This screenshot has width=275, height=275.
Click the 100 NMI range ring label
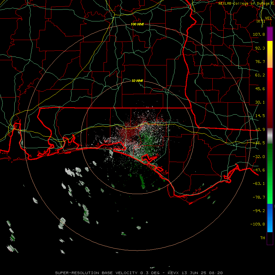click(137, 24)
